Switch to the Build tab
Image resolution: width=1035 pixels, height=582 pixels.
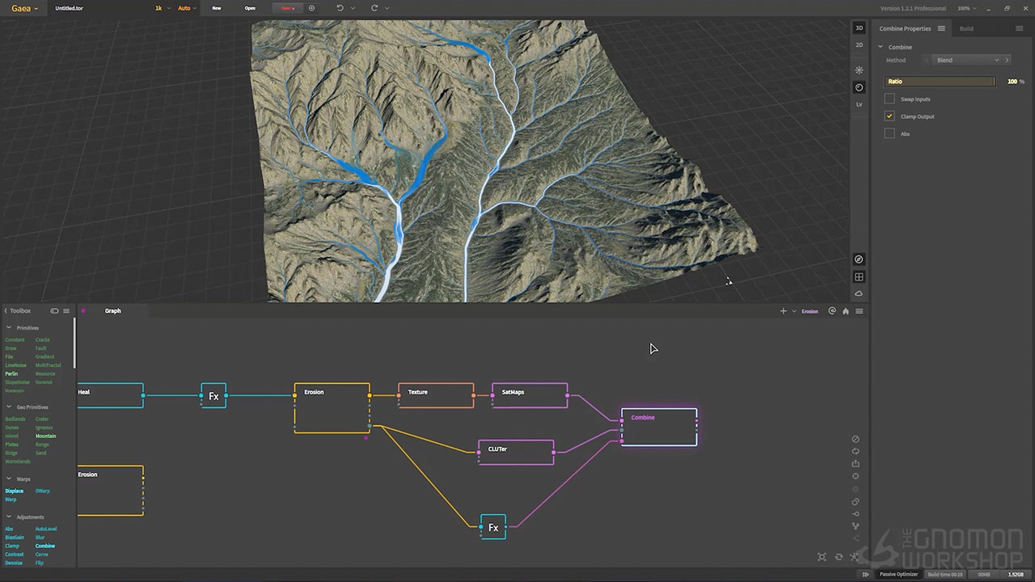click(966, 28)
